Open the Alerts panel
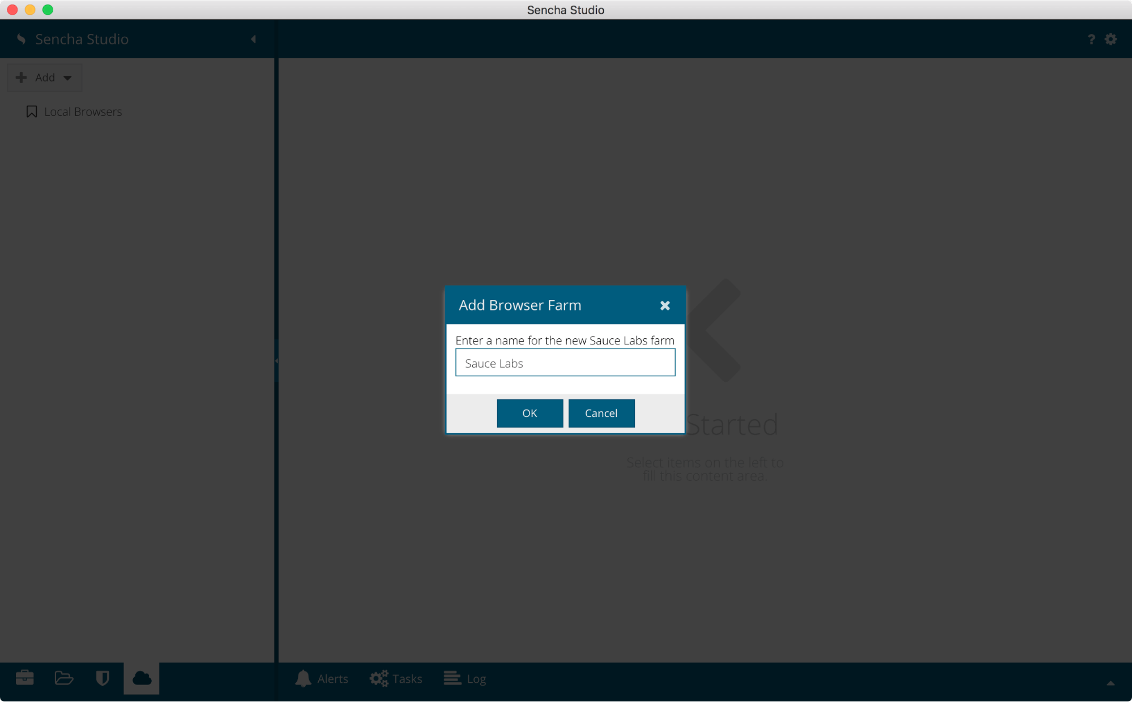The image size is (1132, 702). tap(322, 678)
